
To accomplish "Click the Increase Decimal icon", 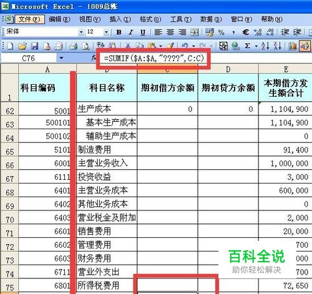I will (x=258, y=32).
